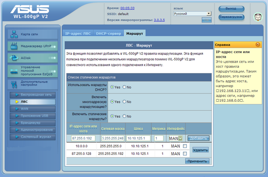Click arrow icon next to Беспроводная сеть

17,95
